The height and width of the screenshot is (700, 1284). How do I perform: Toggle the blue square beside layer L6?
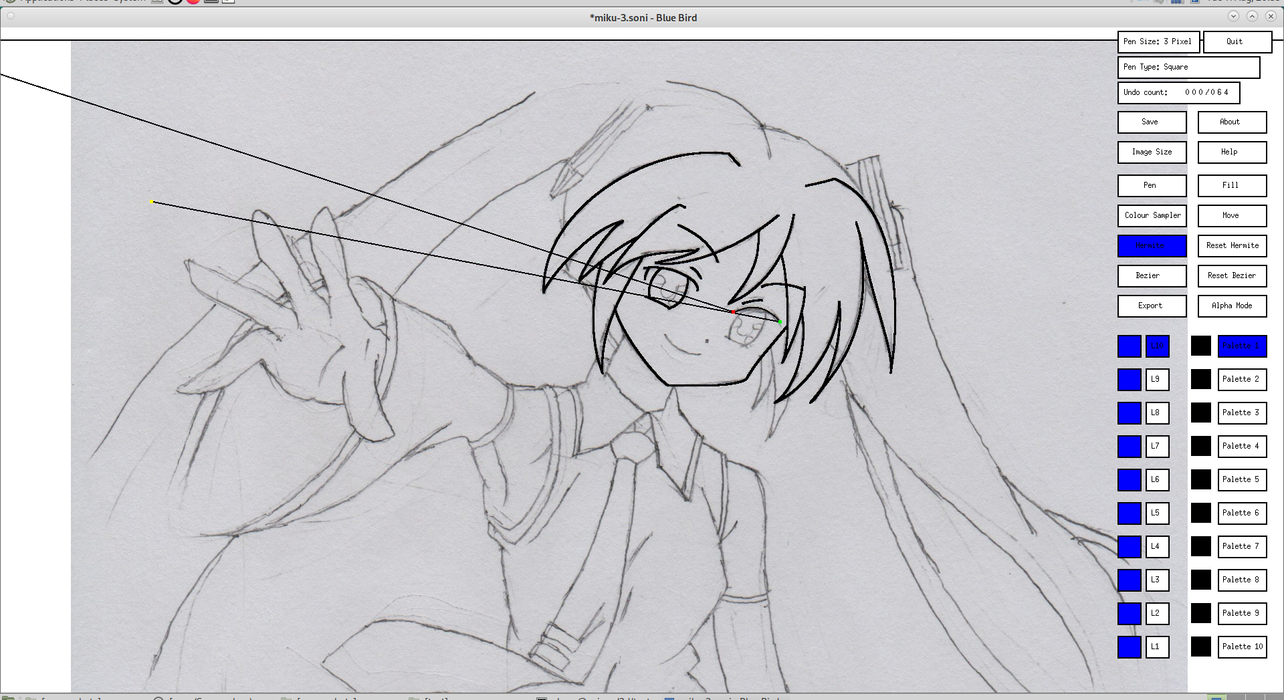tap(1130, 480)
